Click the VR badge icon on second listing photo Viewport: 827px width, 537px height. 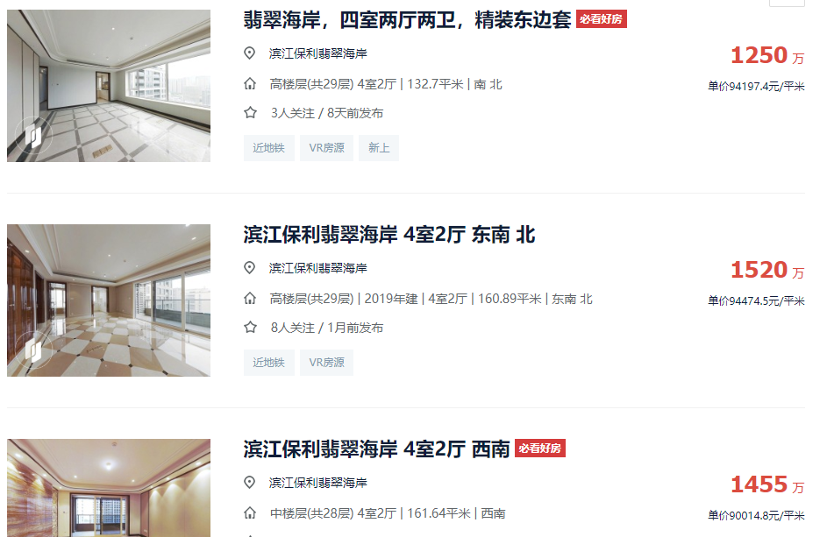tap(33, 350)
